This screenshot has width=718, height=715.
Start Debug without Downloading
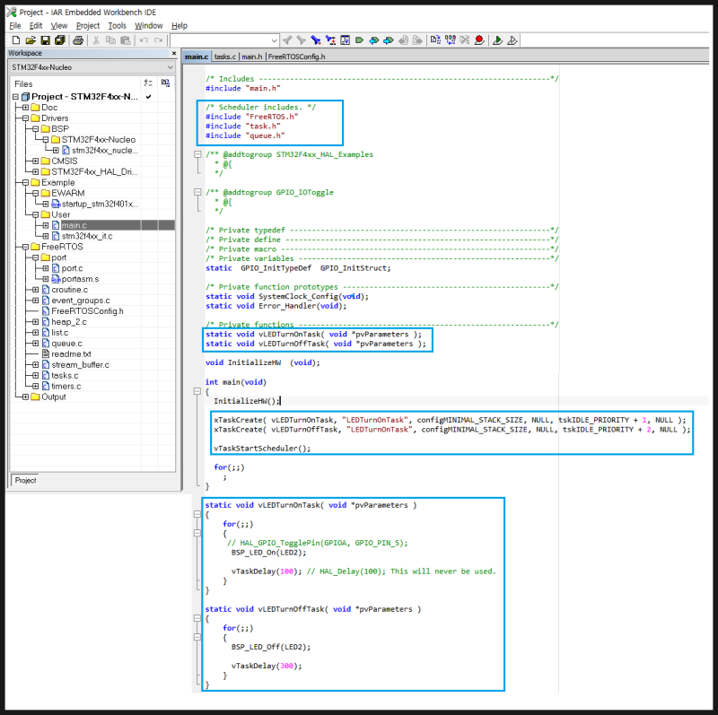[512, 40]
